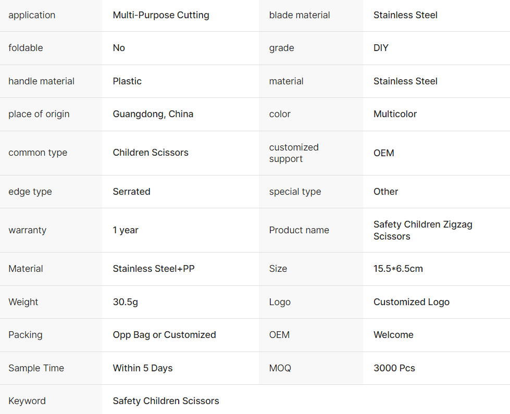Click 'Guangdong, China' place of origin
The width and height of the screenshot is (510, 414).
point(153,114)
